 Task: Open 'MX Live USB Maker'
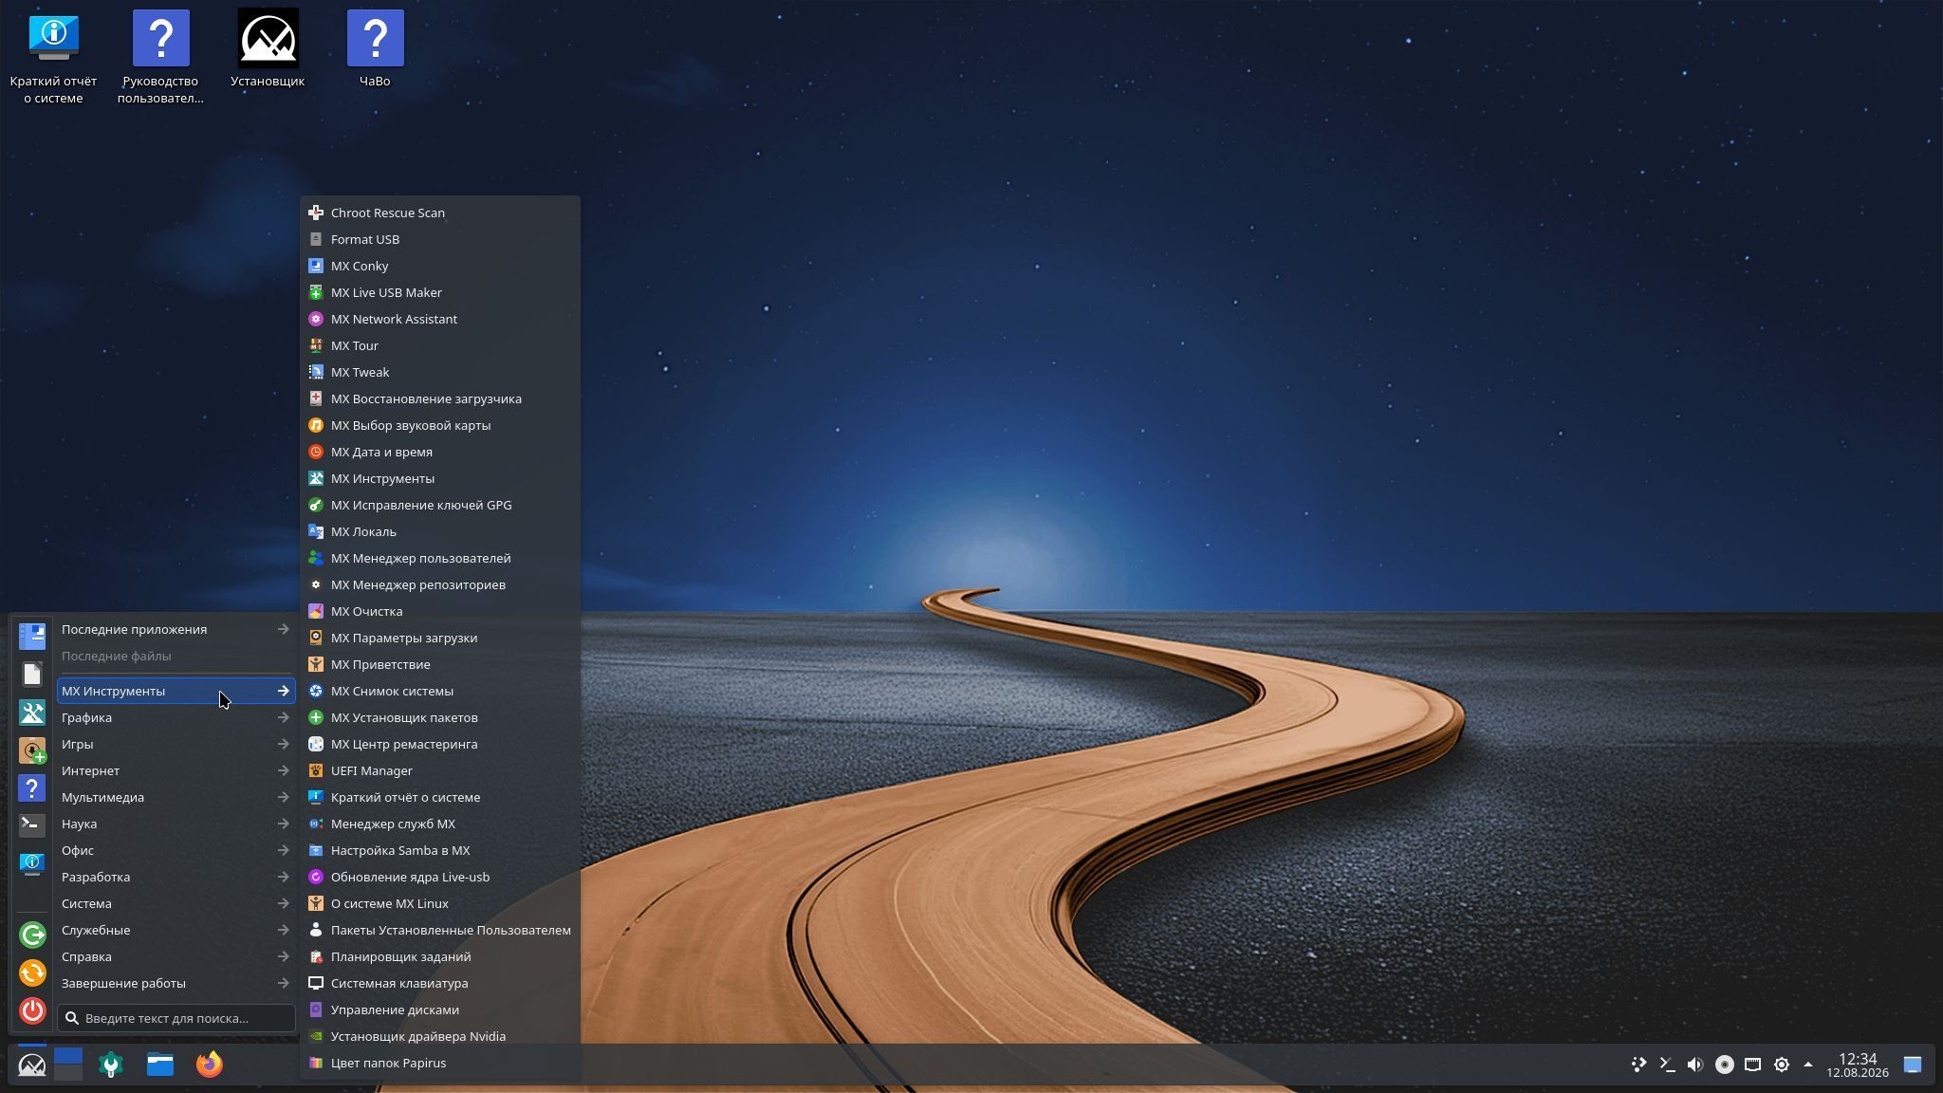(x=440, y=292)
